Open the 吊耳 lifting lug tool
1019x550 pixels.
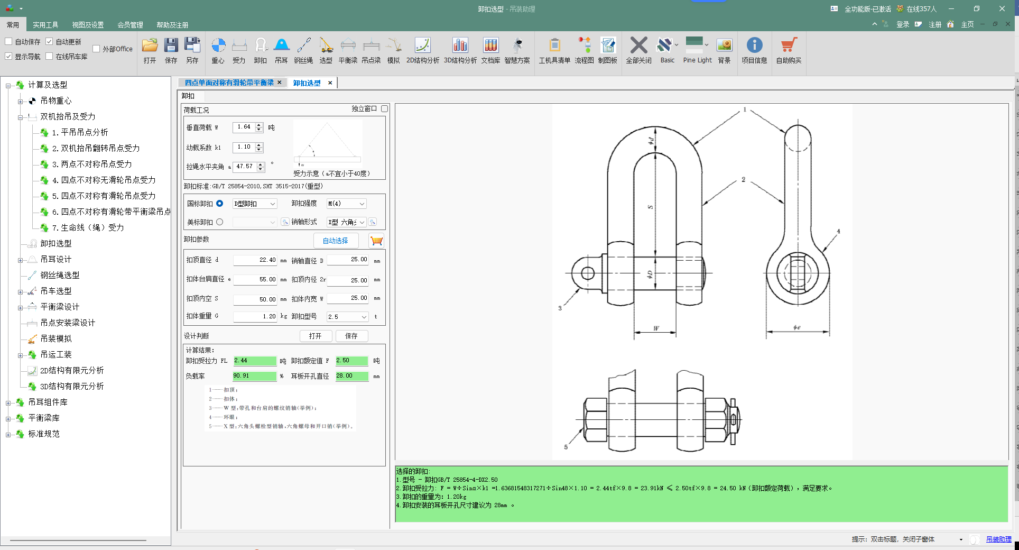[282, 51]
